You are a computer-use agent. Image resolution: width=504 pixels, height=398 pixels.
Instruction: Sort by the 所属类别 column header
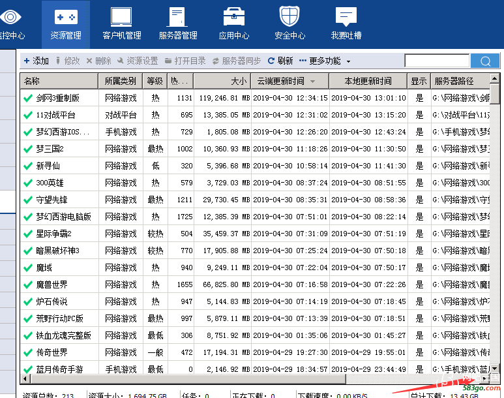click(121, 81)
